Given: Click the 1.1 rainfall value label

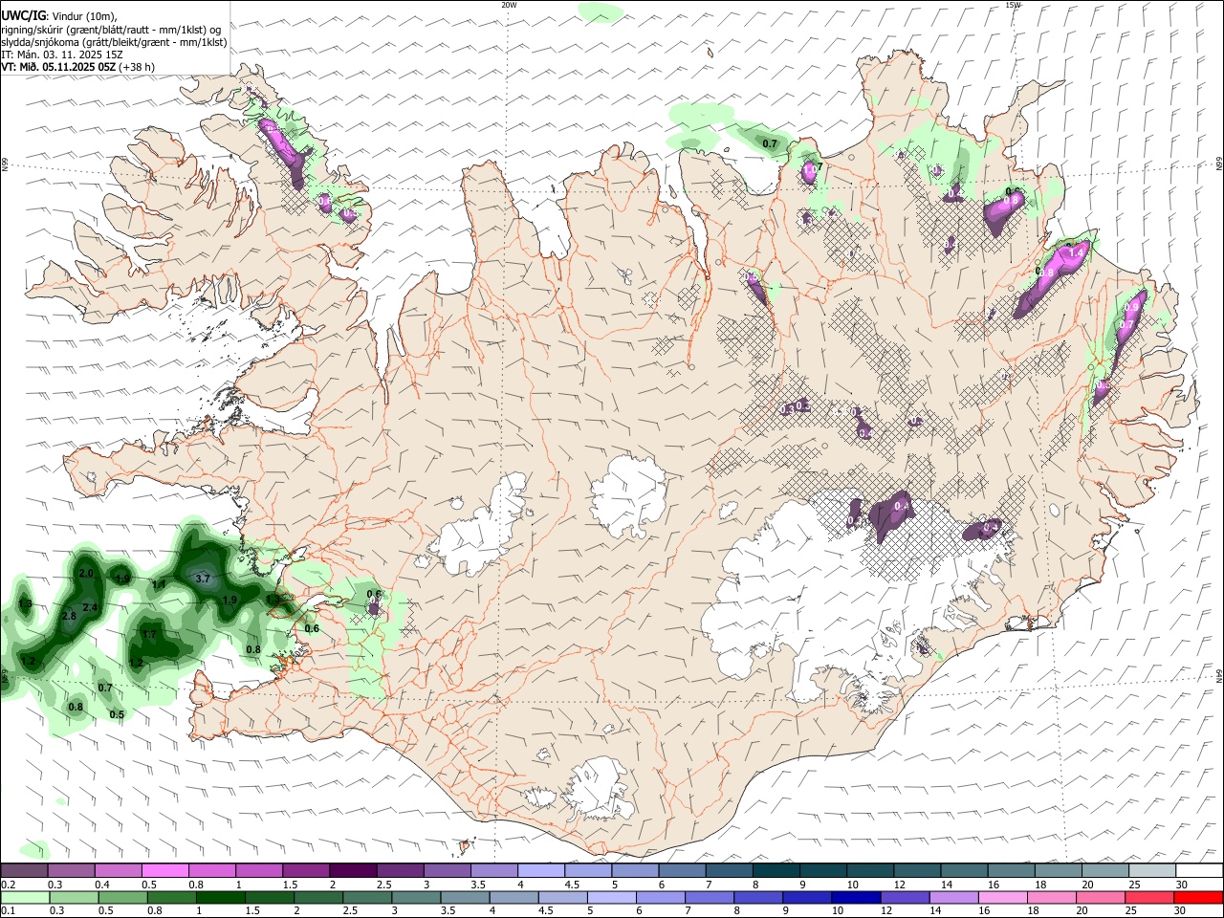Looking at the screenshot, I should [159, 584].
